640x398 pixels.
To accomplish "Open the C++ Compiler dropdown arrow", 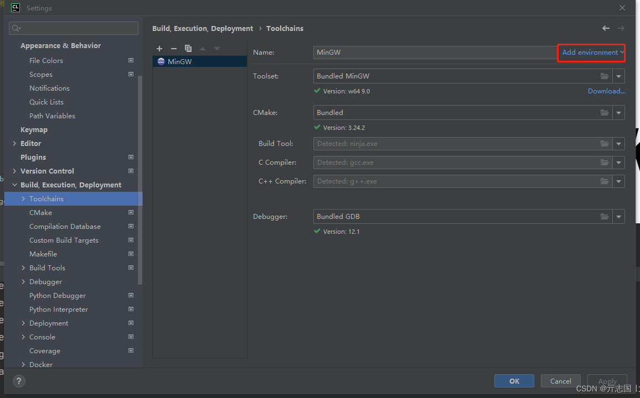I will (619, 181).
